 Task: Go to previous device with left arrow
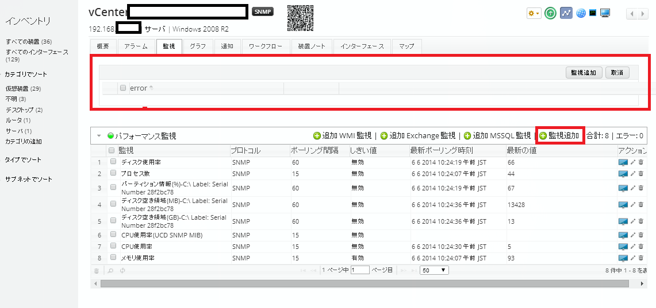(x=632, y=14)
